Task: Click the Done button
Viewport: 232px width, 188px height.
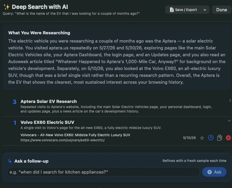Action: (x=221, y=10)
